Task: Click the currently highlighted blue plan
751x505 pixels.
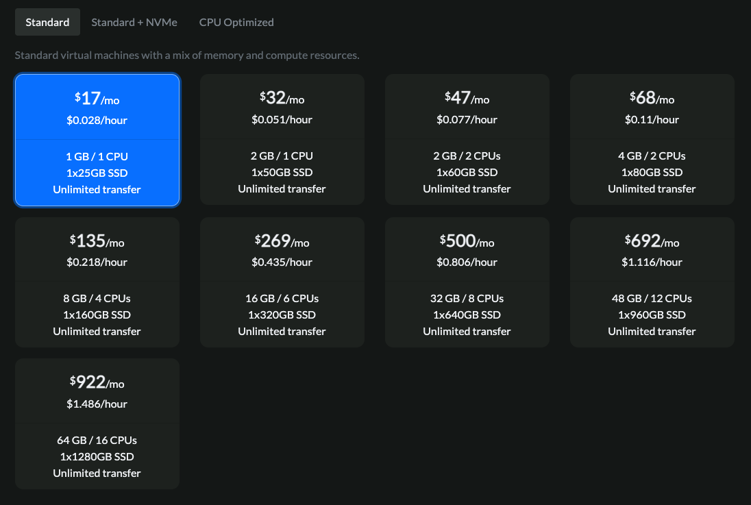Action: click(97, 140)
